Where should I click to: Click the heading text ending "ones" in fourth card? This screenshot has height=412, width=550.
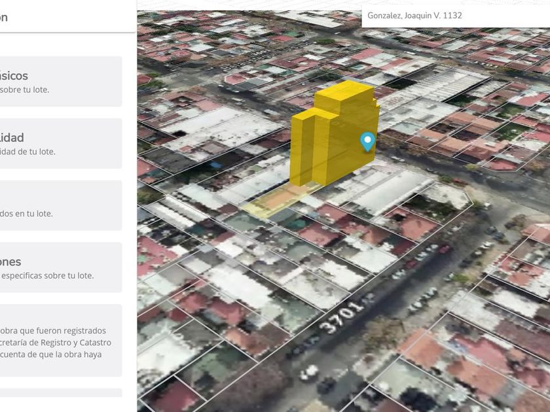(x=10, y=262)
